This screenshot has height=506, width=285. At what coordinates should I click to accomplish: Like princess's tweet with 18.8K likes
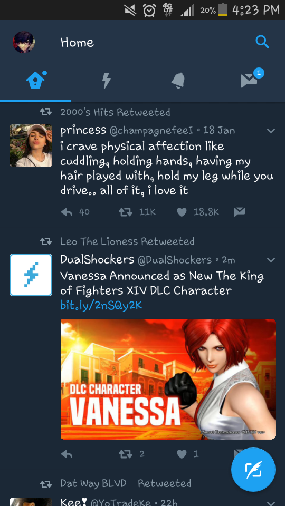182,212
